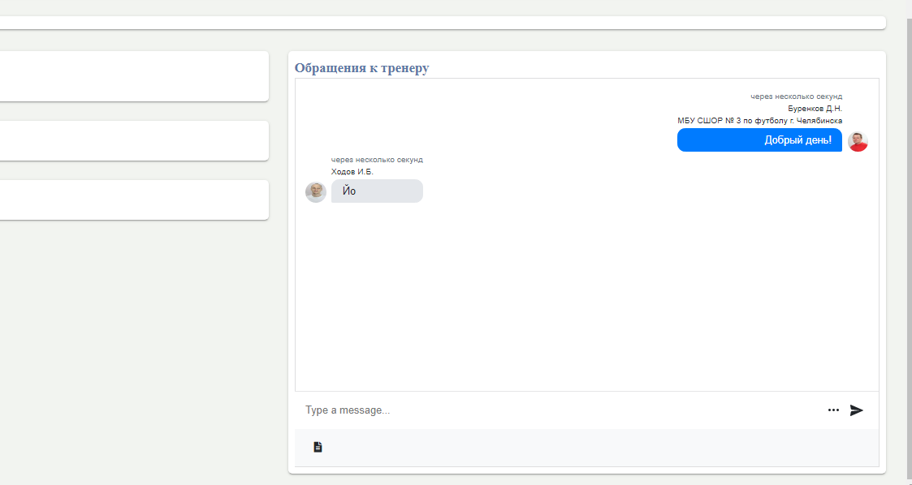This screenshot has width=912, height=485.
Task: Select the third white card on the left
Action: coord(134,200)
